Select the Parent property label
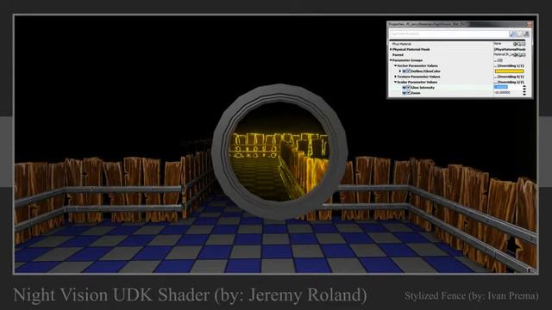 (398, 55)
